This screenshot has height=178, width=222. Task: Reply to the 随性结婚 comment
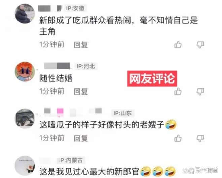tap(81, 92)
